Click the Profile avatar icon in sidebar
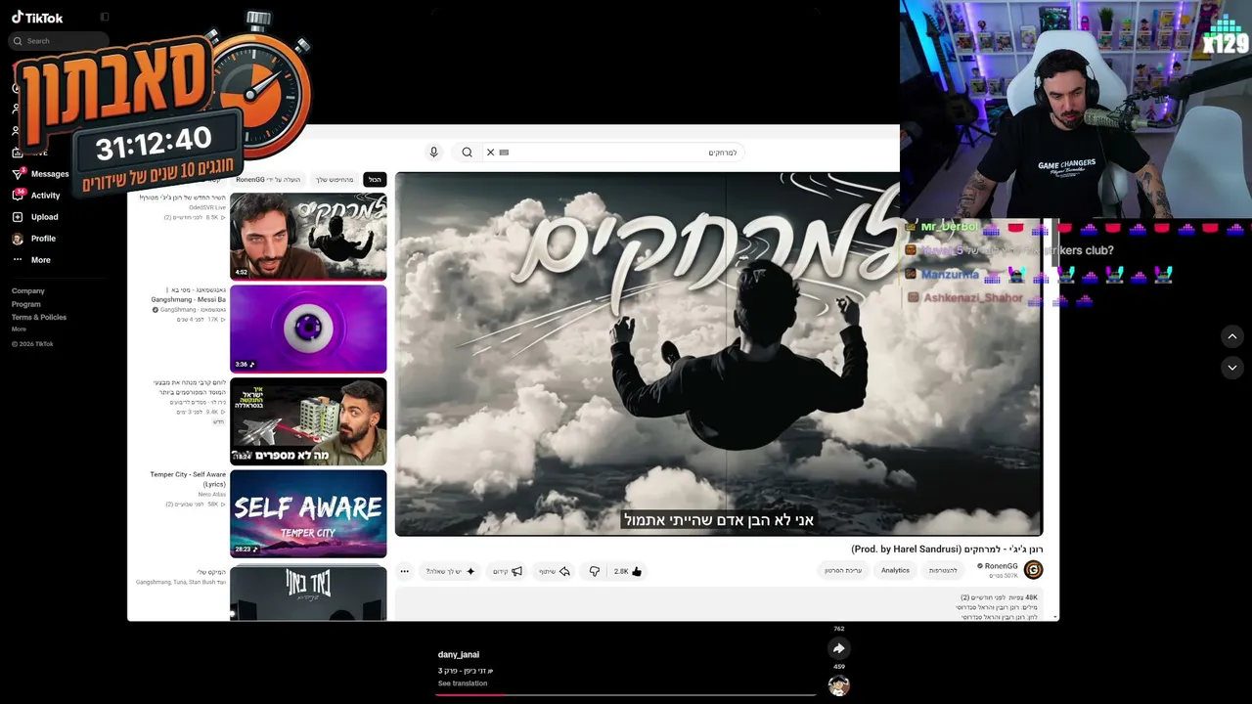 click(x=18, y=239)
